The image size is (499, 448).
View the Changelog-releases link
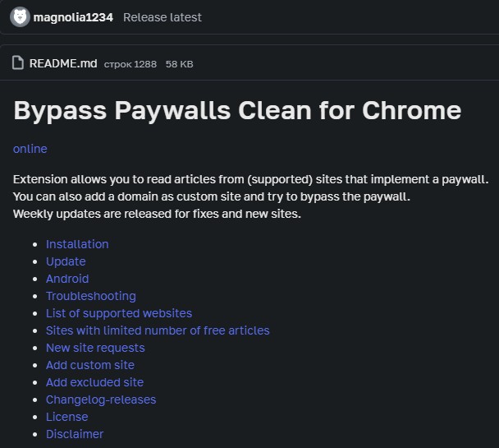tap(101, 400)
